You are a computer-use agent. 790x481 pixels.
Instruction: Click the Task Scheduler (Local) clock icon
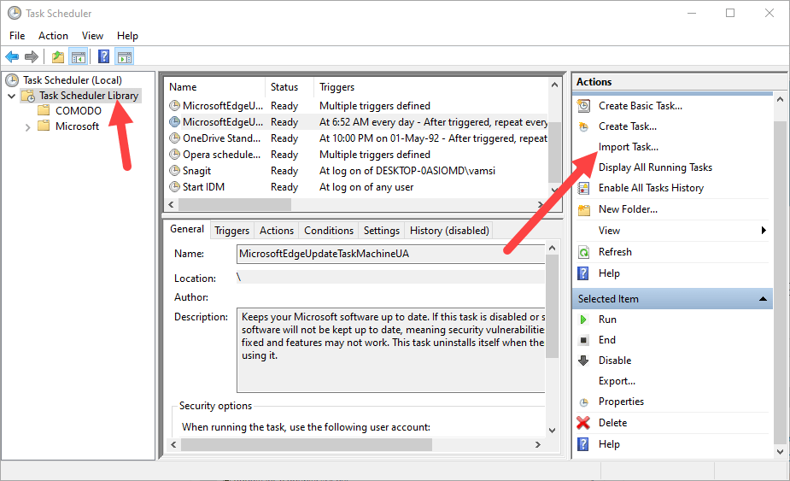coord(12,80)
